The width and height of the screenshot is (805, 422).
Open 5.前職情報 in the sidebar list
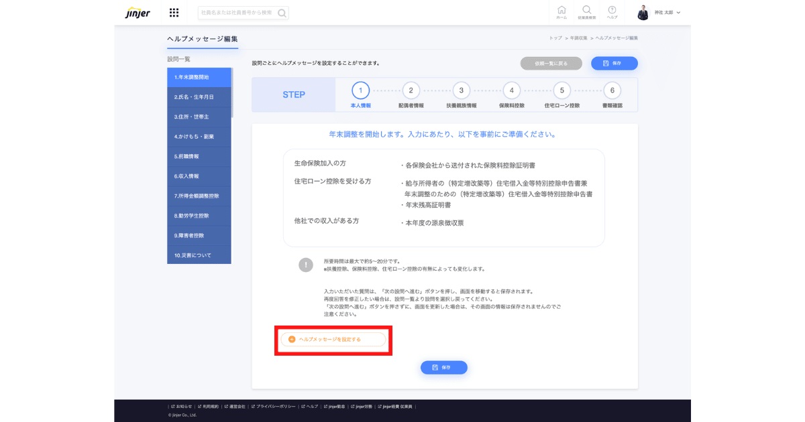(199, 156)
